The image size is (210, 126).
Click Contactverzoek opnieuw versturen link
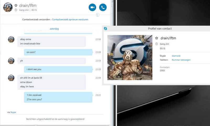point(70,19)
